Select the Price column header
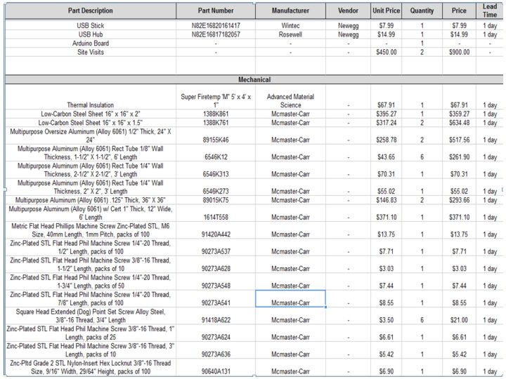This screenshot has height=379, width=506. (459, 11)
